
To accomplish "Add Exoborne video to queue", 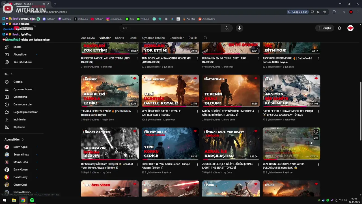I will point(316,138).
